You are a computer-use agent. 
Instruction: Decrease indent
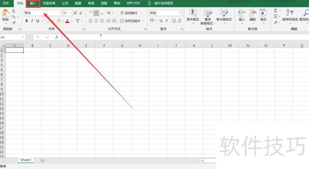coord(109,21)
